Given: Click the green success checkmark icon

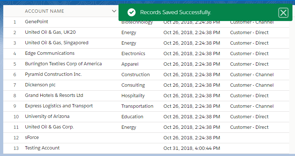Looking at the screenshot, I should (x=132, y=12).
